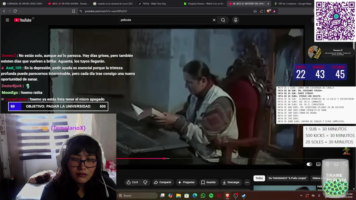This screenshot has width=356, height=200.
Task: Toggle subtitles on the video player
Action: 318,164
